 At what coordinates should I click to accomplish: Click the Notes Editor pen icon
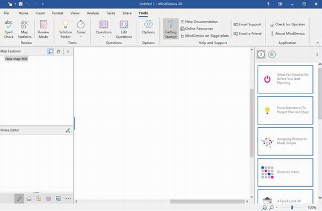tap(68, 130)
